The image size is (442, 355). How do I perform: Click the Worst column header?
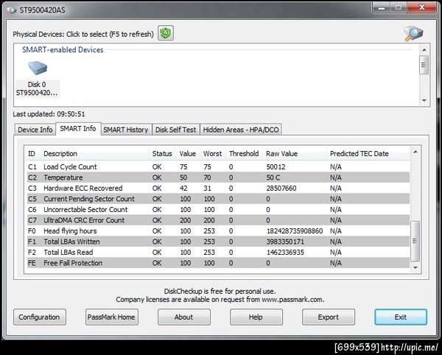tap(213, 153)
